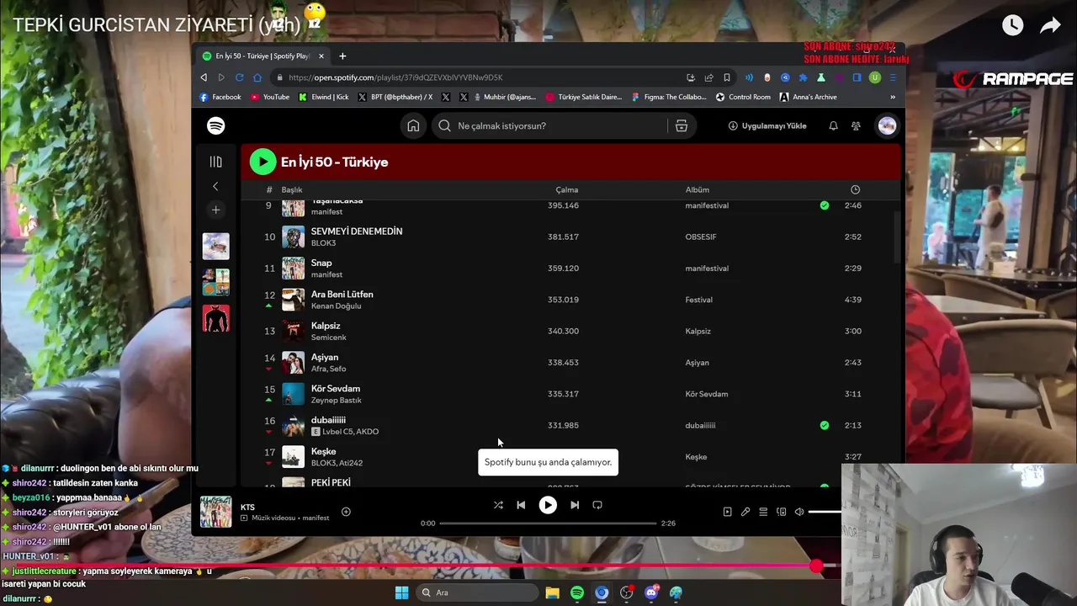Show lyrics with the microphone icon
The height and width of the screenshot is (606, 1077).
pos(745,512)
